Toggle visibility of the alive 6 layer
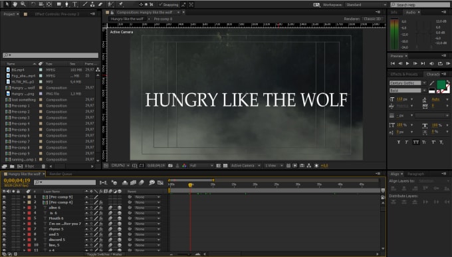Screen dimensions: 452x257 click(5, 208)
